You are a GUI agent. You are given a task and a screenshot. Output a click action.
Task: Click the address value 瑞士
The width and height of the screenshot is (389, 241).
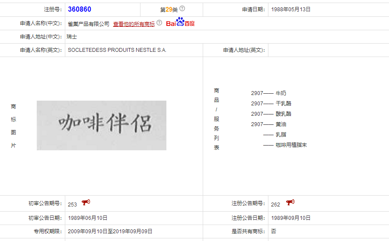pyautogui.click(x=72, y=37)
